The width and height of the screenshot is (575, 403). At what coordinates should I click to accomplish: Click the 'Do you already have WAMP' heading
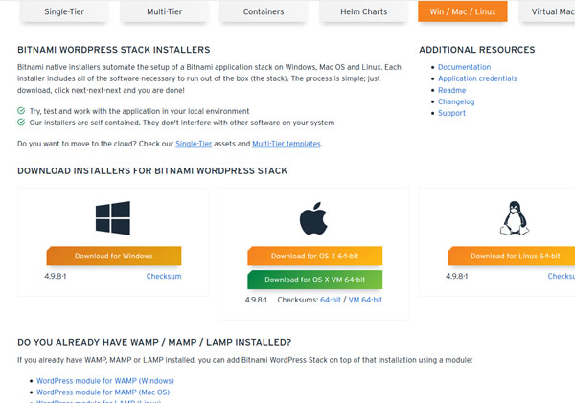(154, 342)
